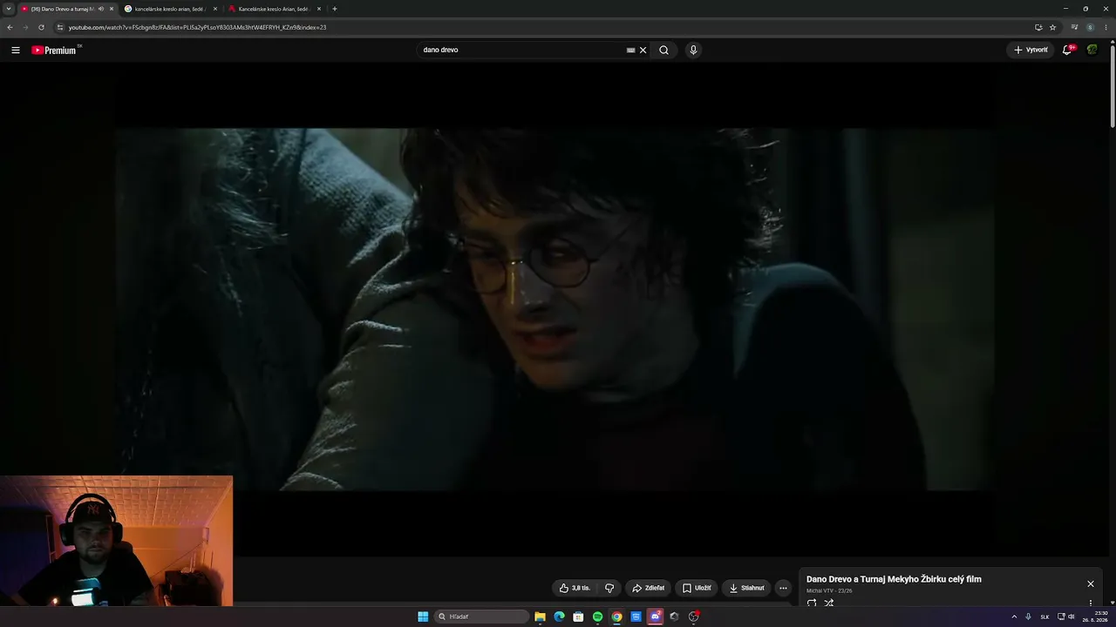Open the Windows Start menu
1116x627 pixels.
(423, 617)
